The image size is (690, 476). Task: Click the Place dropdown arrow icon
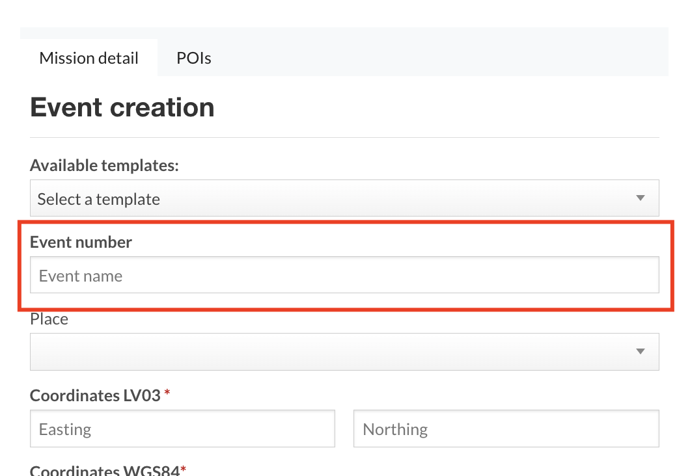(x=640, y=352)
